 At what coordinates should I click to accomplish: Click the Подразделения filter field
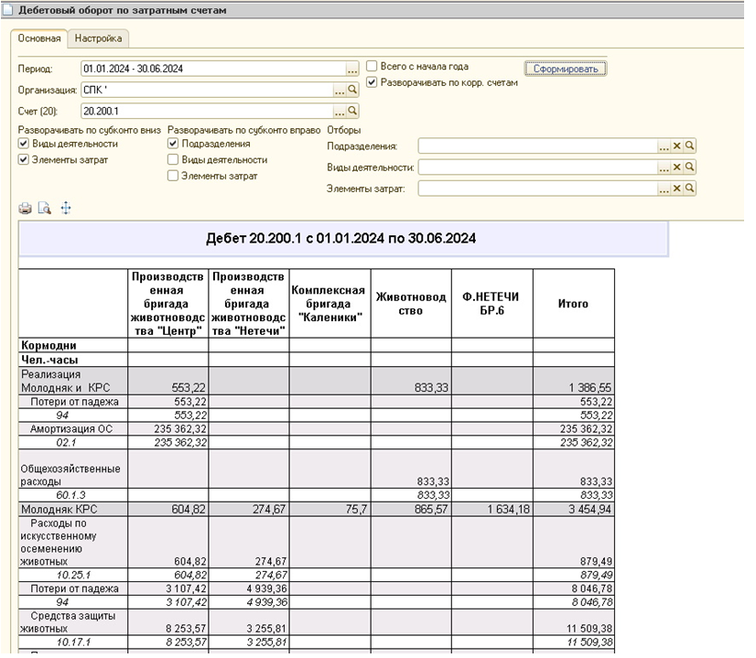click(x=538, y=146)
